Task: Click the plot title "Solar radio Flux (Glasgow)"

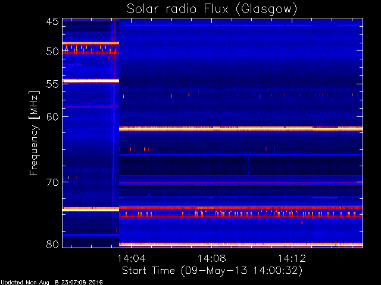Action: [212, 9]
